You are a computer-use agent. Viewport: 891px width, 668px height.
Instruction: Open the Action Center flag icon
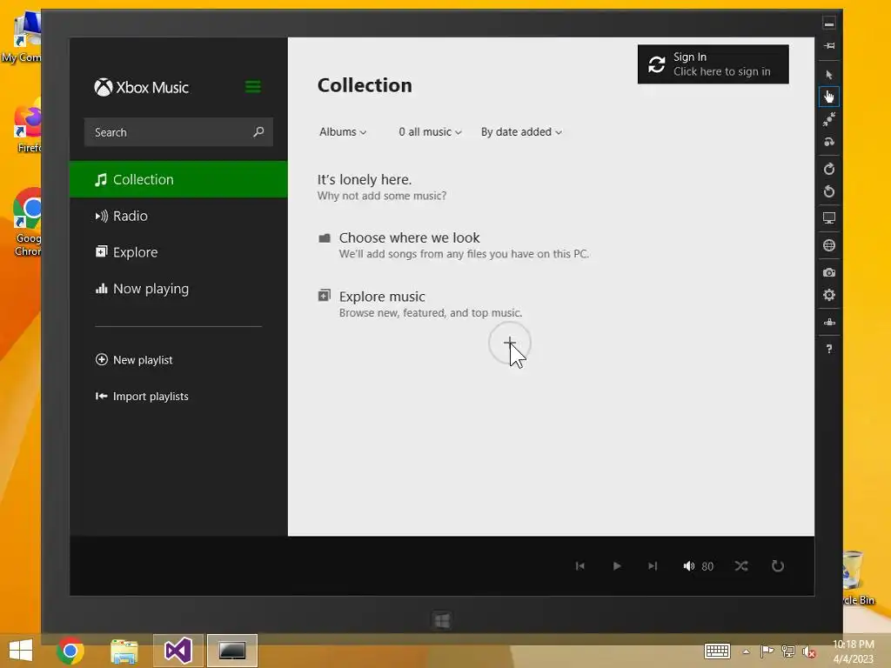coord(767,651)
